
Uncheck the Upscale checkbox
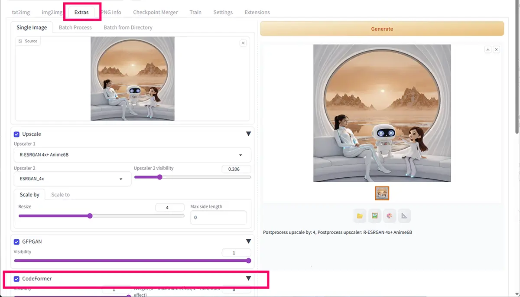tap(17, 134)
